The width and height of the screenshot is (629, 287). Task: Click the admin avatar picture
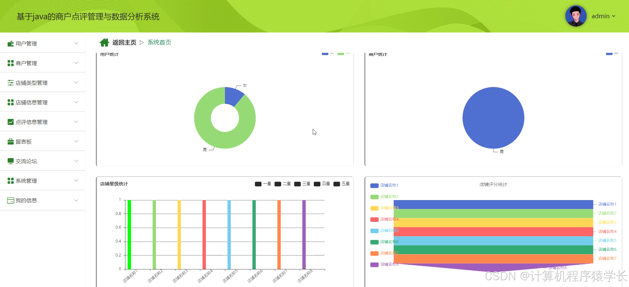click(x=576, y=16)
